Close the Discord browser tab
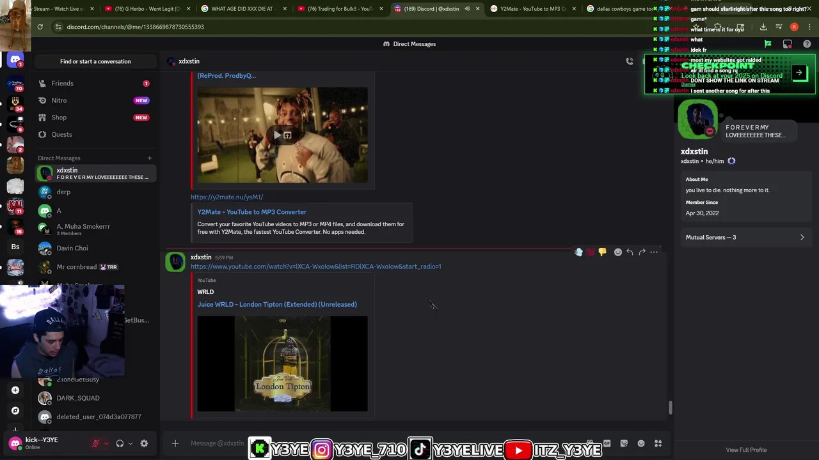 point(477,9)
